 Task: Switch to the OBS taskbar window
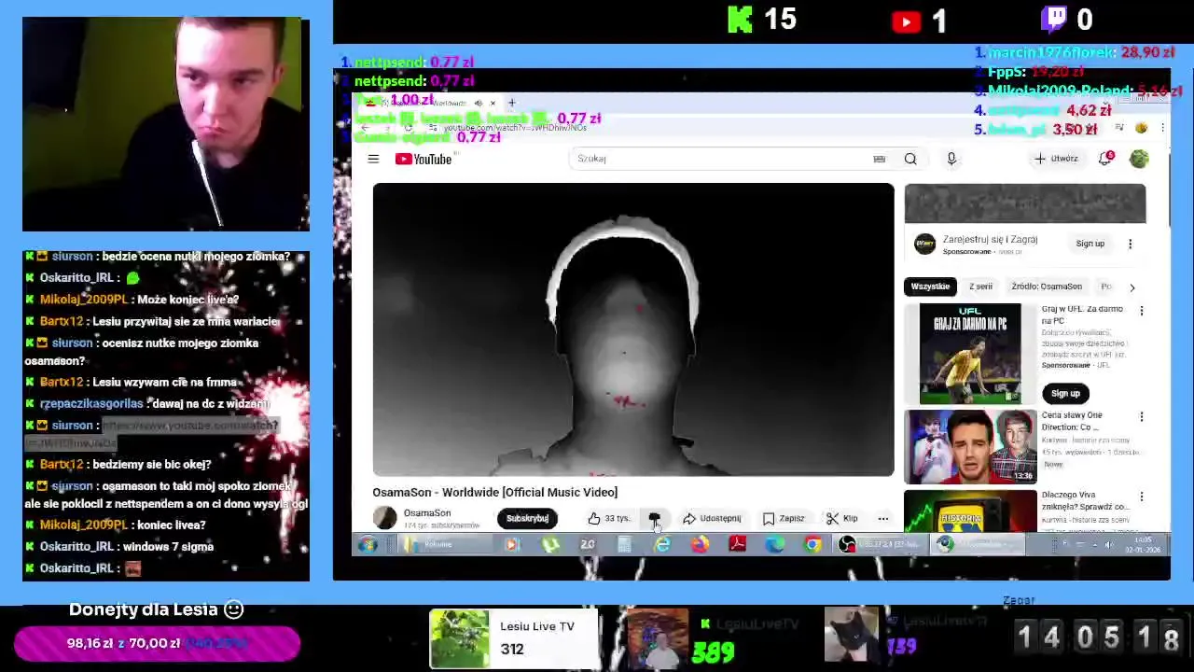coord(881,544)
